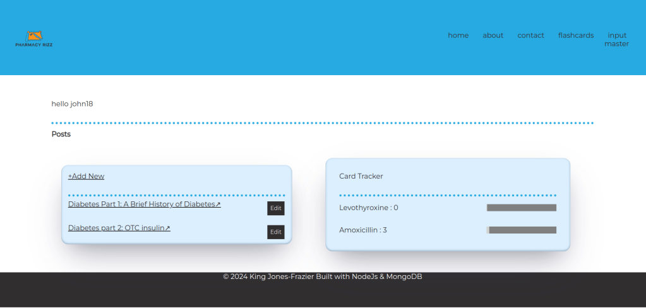This screenshot has height=308, width=646.
Task: Open the Diabetes part 2 post title
Action: 116,228
